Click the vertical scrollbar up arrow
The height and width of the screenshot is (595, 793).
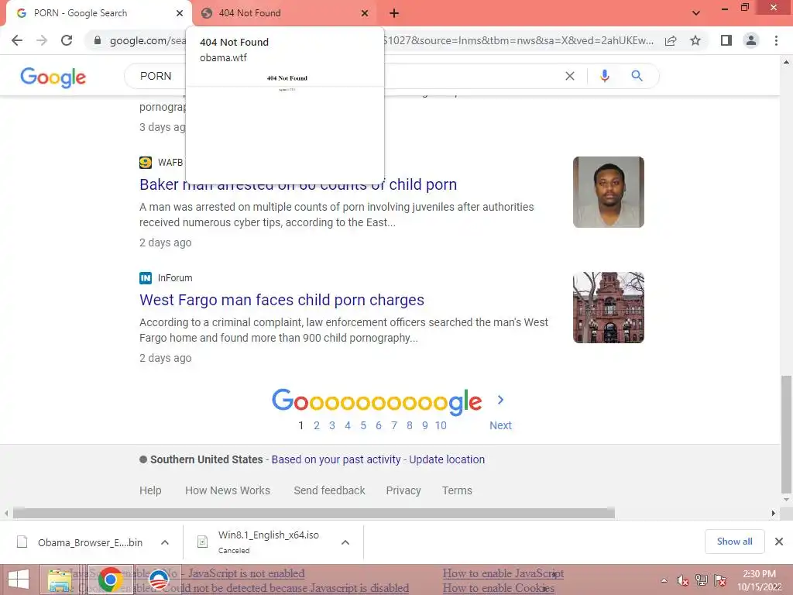pos(786,62)
